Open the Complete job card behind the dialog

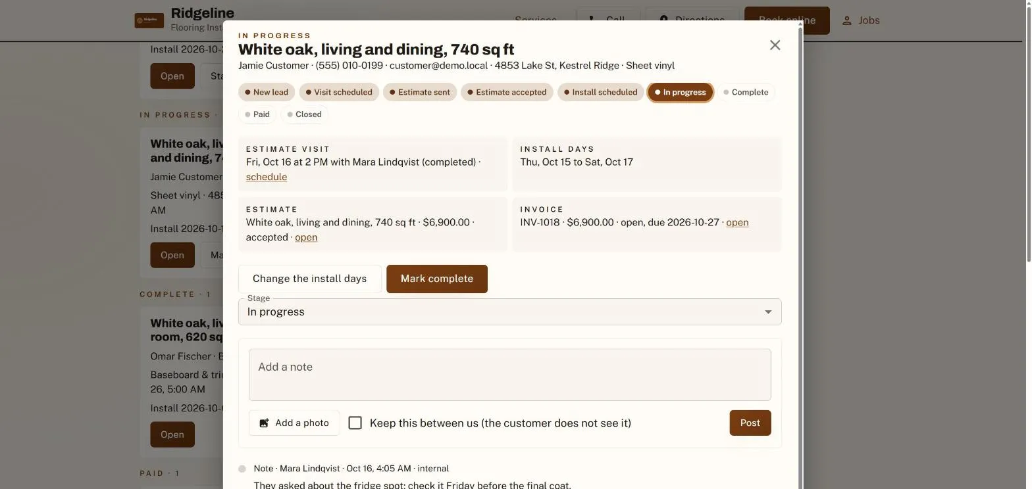pos(172,434)
